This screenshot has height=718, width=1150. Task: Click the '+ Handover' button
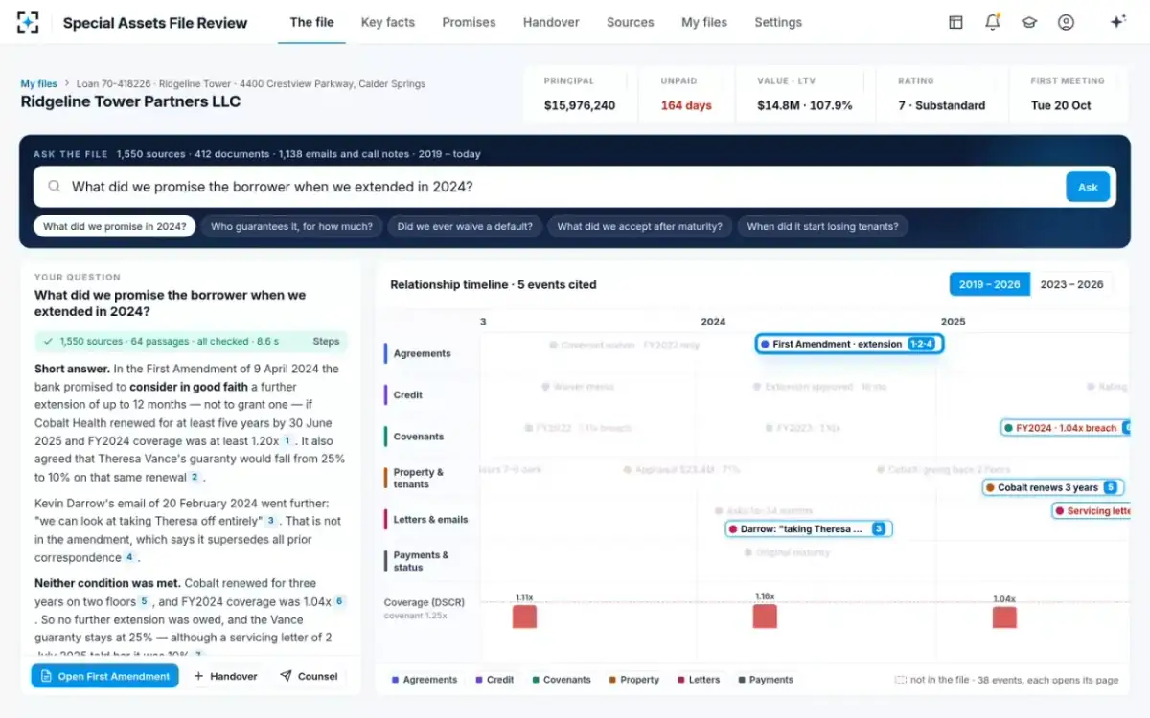click(225, 676)
